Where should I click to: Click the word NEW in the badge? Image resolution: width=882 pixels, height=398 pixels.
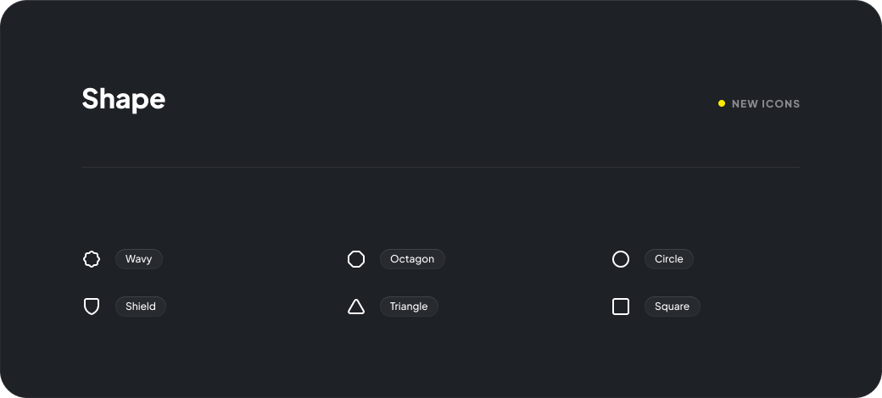[x=745, y=104]
